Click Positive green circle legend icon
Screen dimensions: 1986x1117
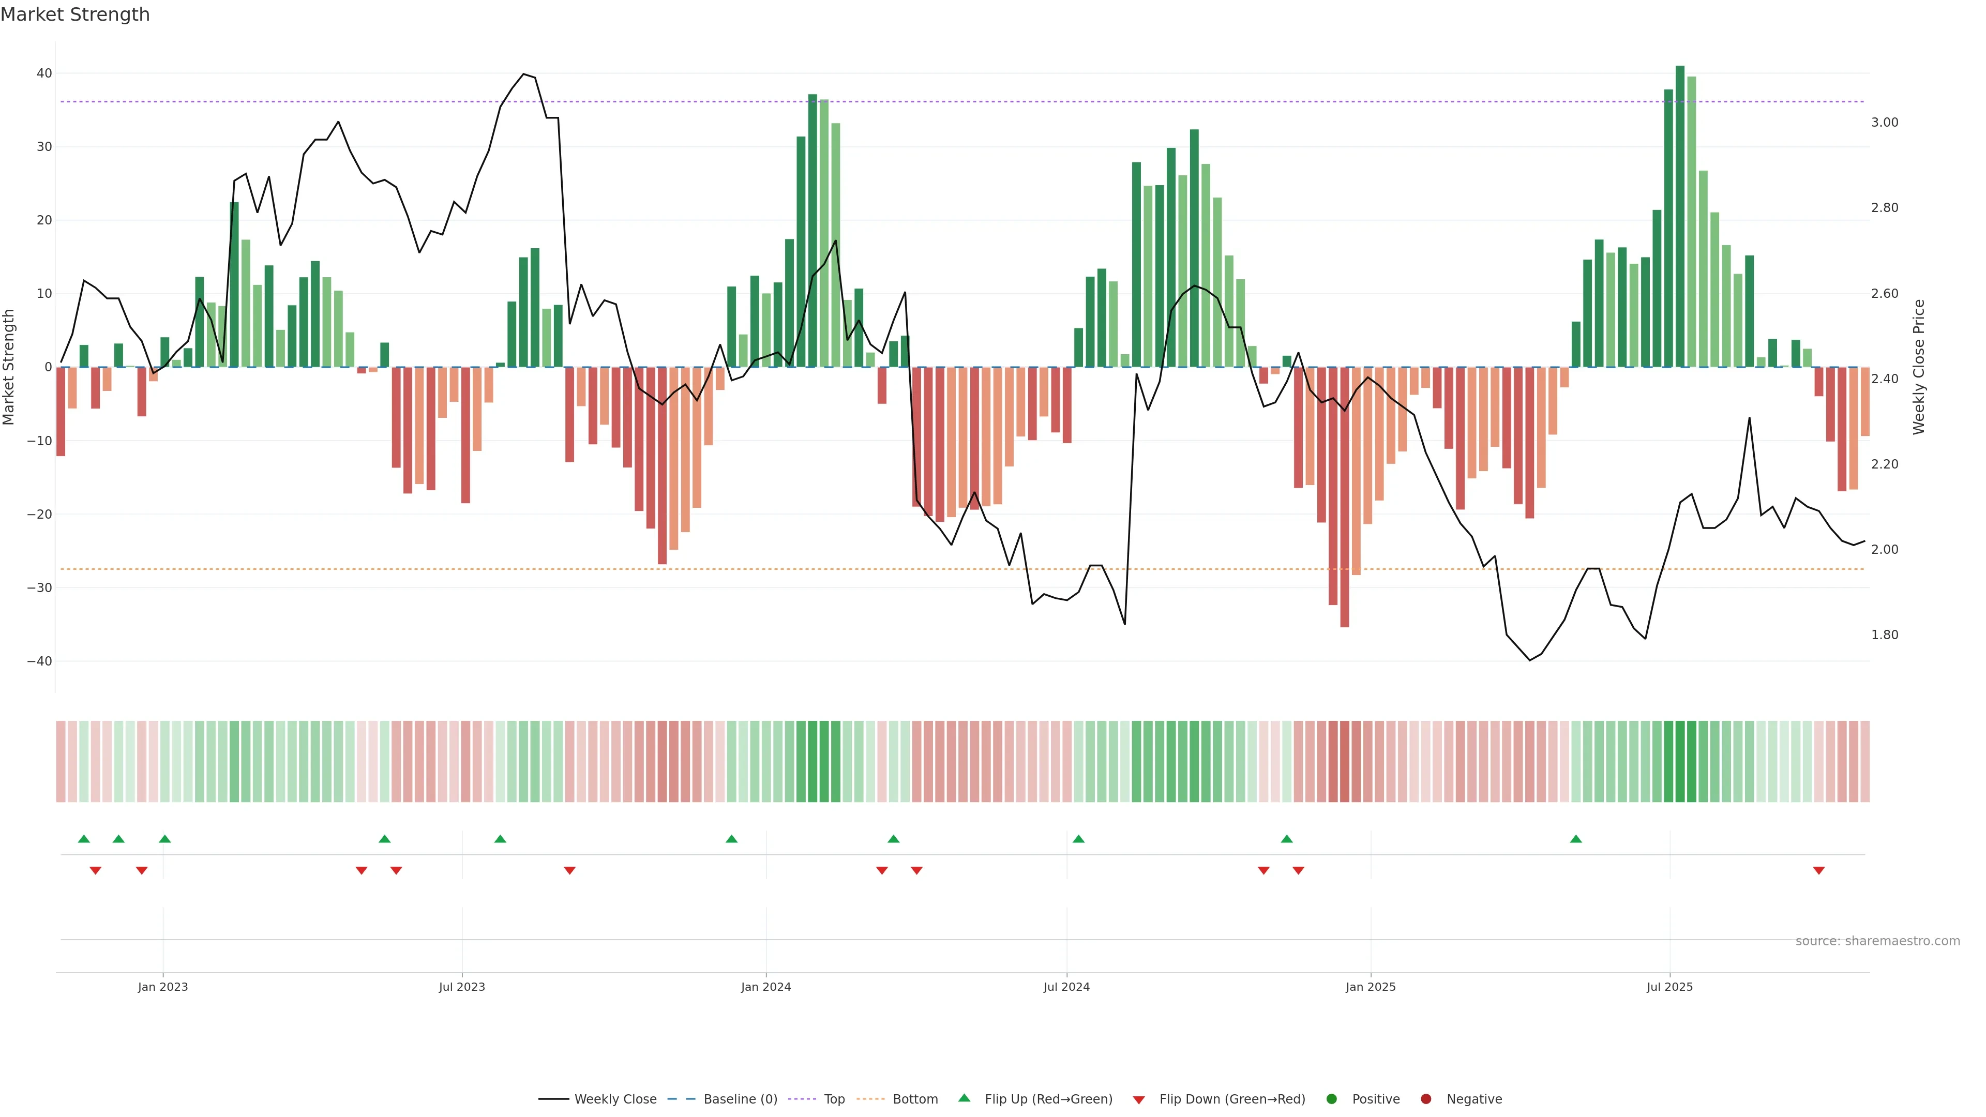click(1331, 1099)
